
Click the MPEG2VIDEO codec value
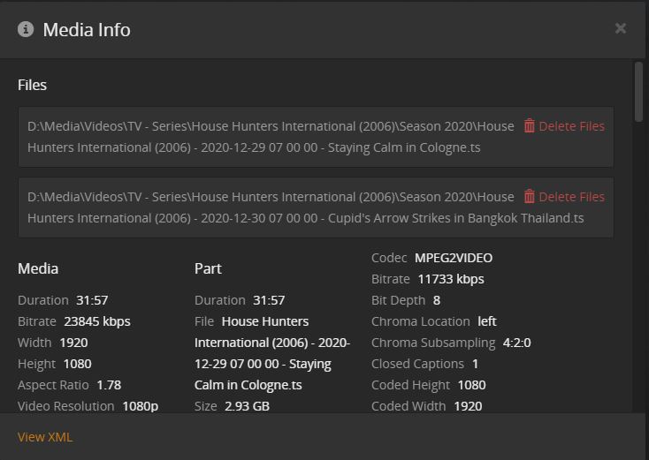pyautogui.click(x=454, y=258)
